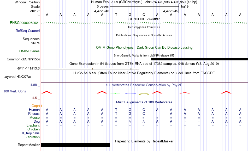248x151 pixels.
Task: Click the G base in the chr17 sequence row
Action: pos(130,15)
